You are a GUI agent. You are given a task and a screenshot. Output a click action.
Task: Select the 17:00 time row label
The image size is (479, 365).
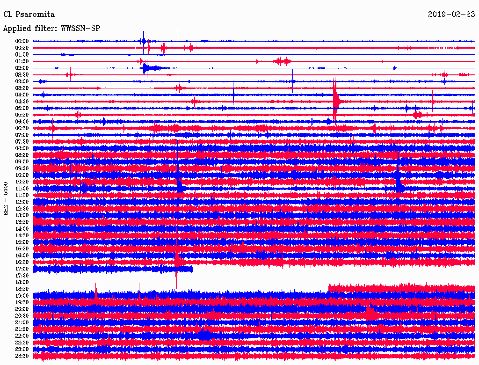(x=22, y=269)
